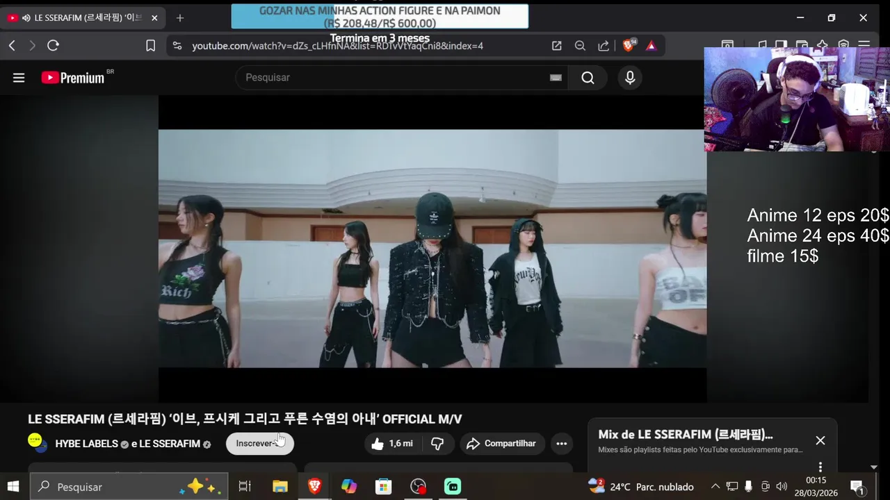
Task: Search with voice microphone button
Action: (630, 78)
